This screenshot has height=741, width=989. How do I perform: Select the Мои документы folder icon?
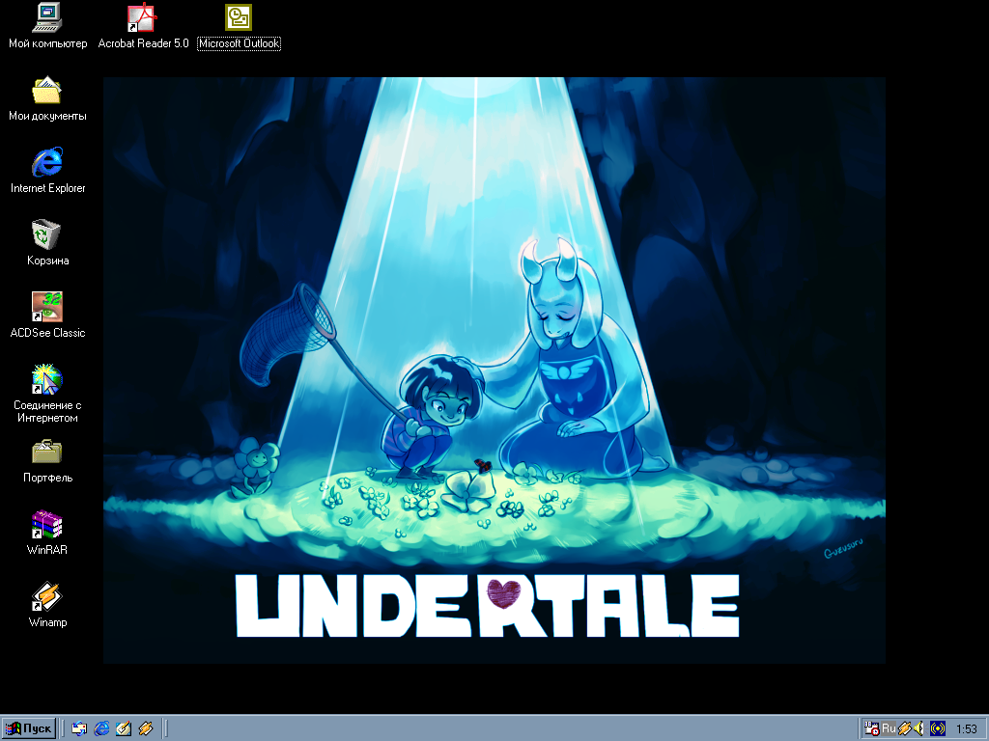[x=47, y=90]
